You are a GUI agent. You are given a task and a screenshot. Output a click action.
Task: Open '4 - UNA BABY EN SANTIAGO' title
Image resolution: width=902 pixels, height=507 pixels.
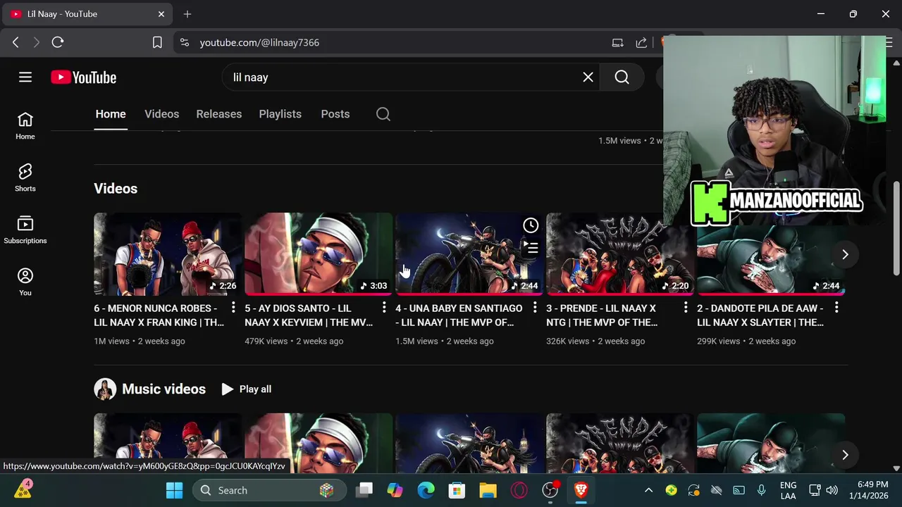point(459,315)
